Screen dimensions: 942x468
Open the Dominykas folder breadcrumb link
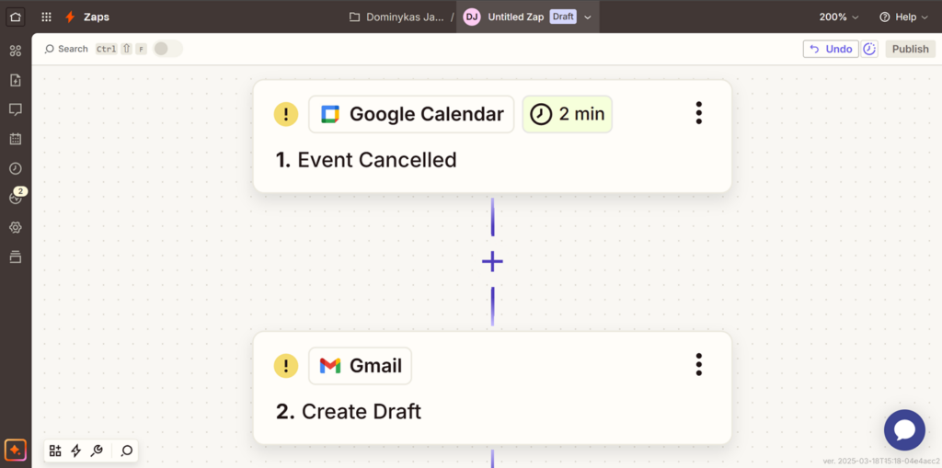(401, 17)
